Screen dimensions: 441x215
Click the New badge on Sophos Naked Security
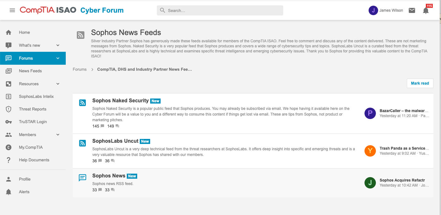pyautogui.click(x=155, y=101)
